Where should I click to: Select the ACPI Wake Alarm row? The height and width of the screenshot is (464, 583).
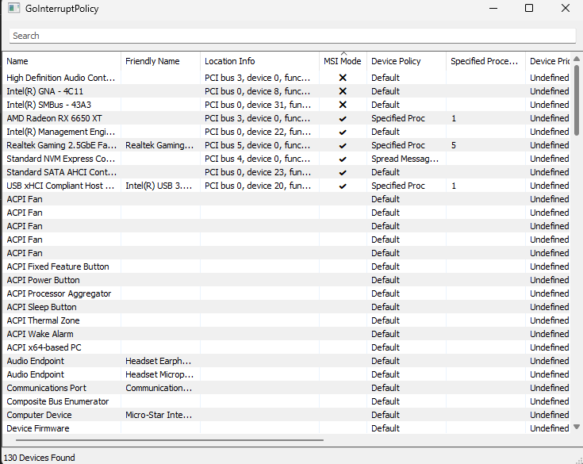(286, 334)
